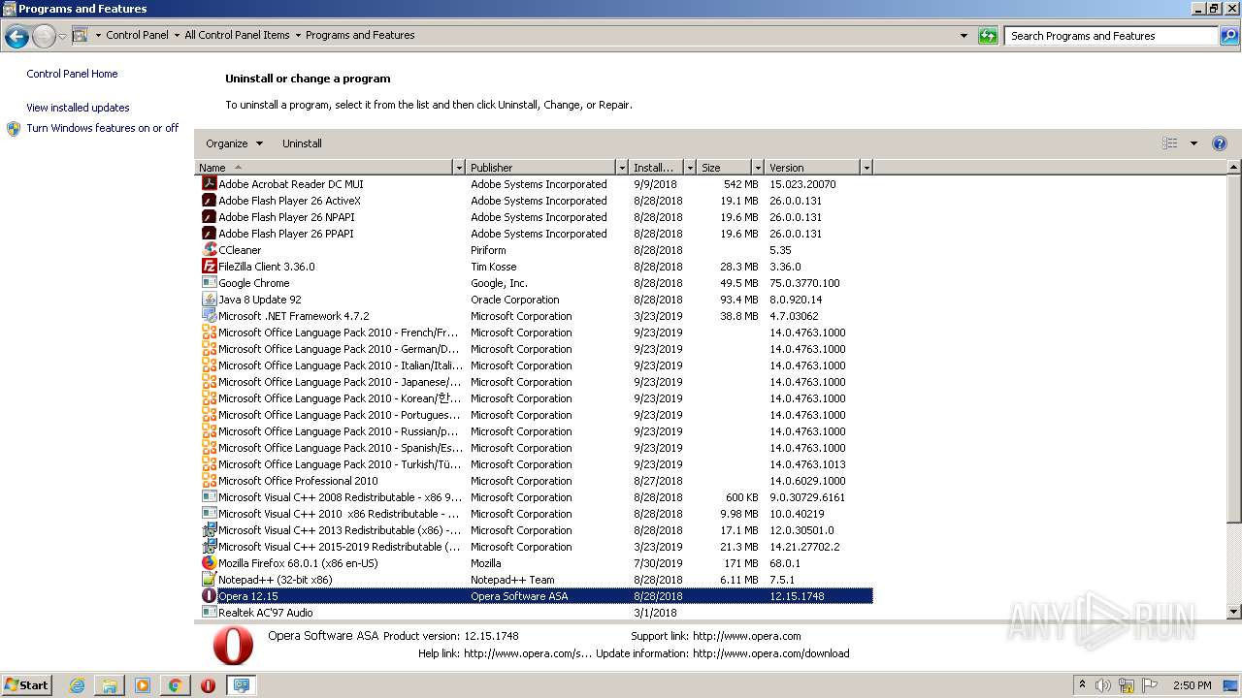Sort by the Name column header
The image size is (1242, 698).
coord(323,168)
